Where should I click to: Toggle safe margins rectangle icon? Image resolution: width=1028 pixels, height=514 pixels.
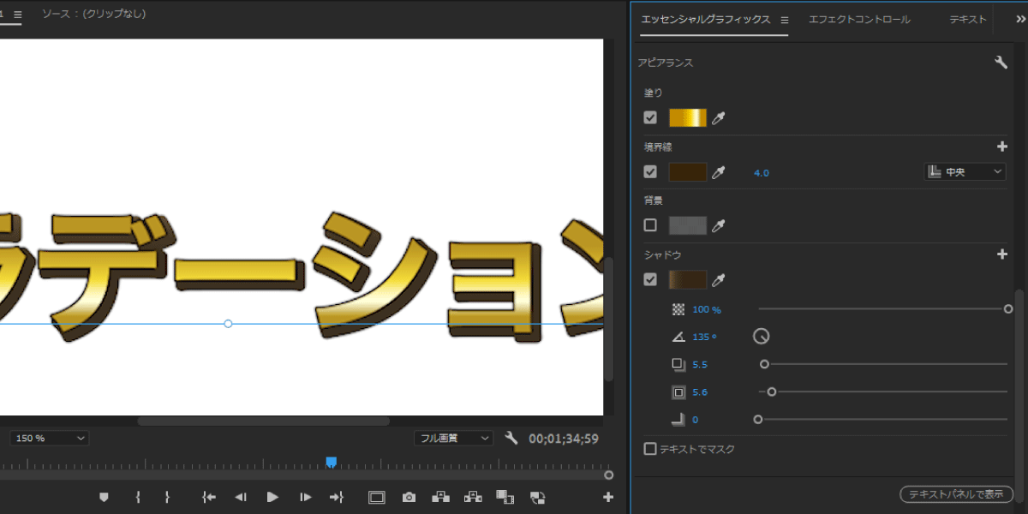coord(377,496)
